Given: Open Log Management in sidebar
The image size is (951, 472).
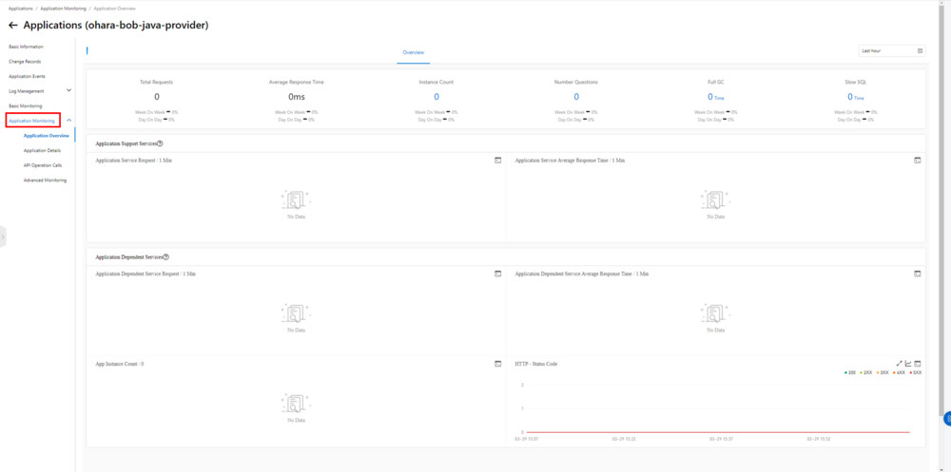Looking at the screenshot, I should 26,91.
